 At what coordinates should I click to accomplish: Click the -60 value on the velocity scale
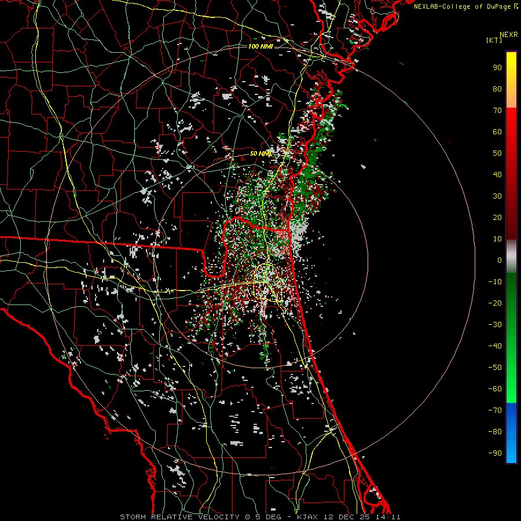pyautogui.click(x=495, y=389)
